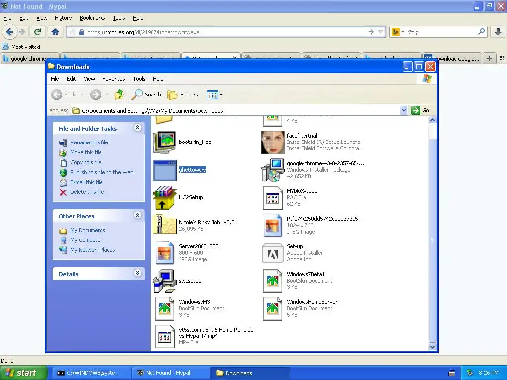Viewport: 507px width, 380px height.
Task: Switch to Download Google tab in Mypal
Action: point(452,58)
